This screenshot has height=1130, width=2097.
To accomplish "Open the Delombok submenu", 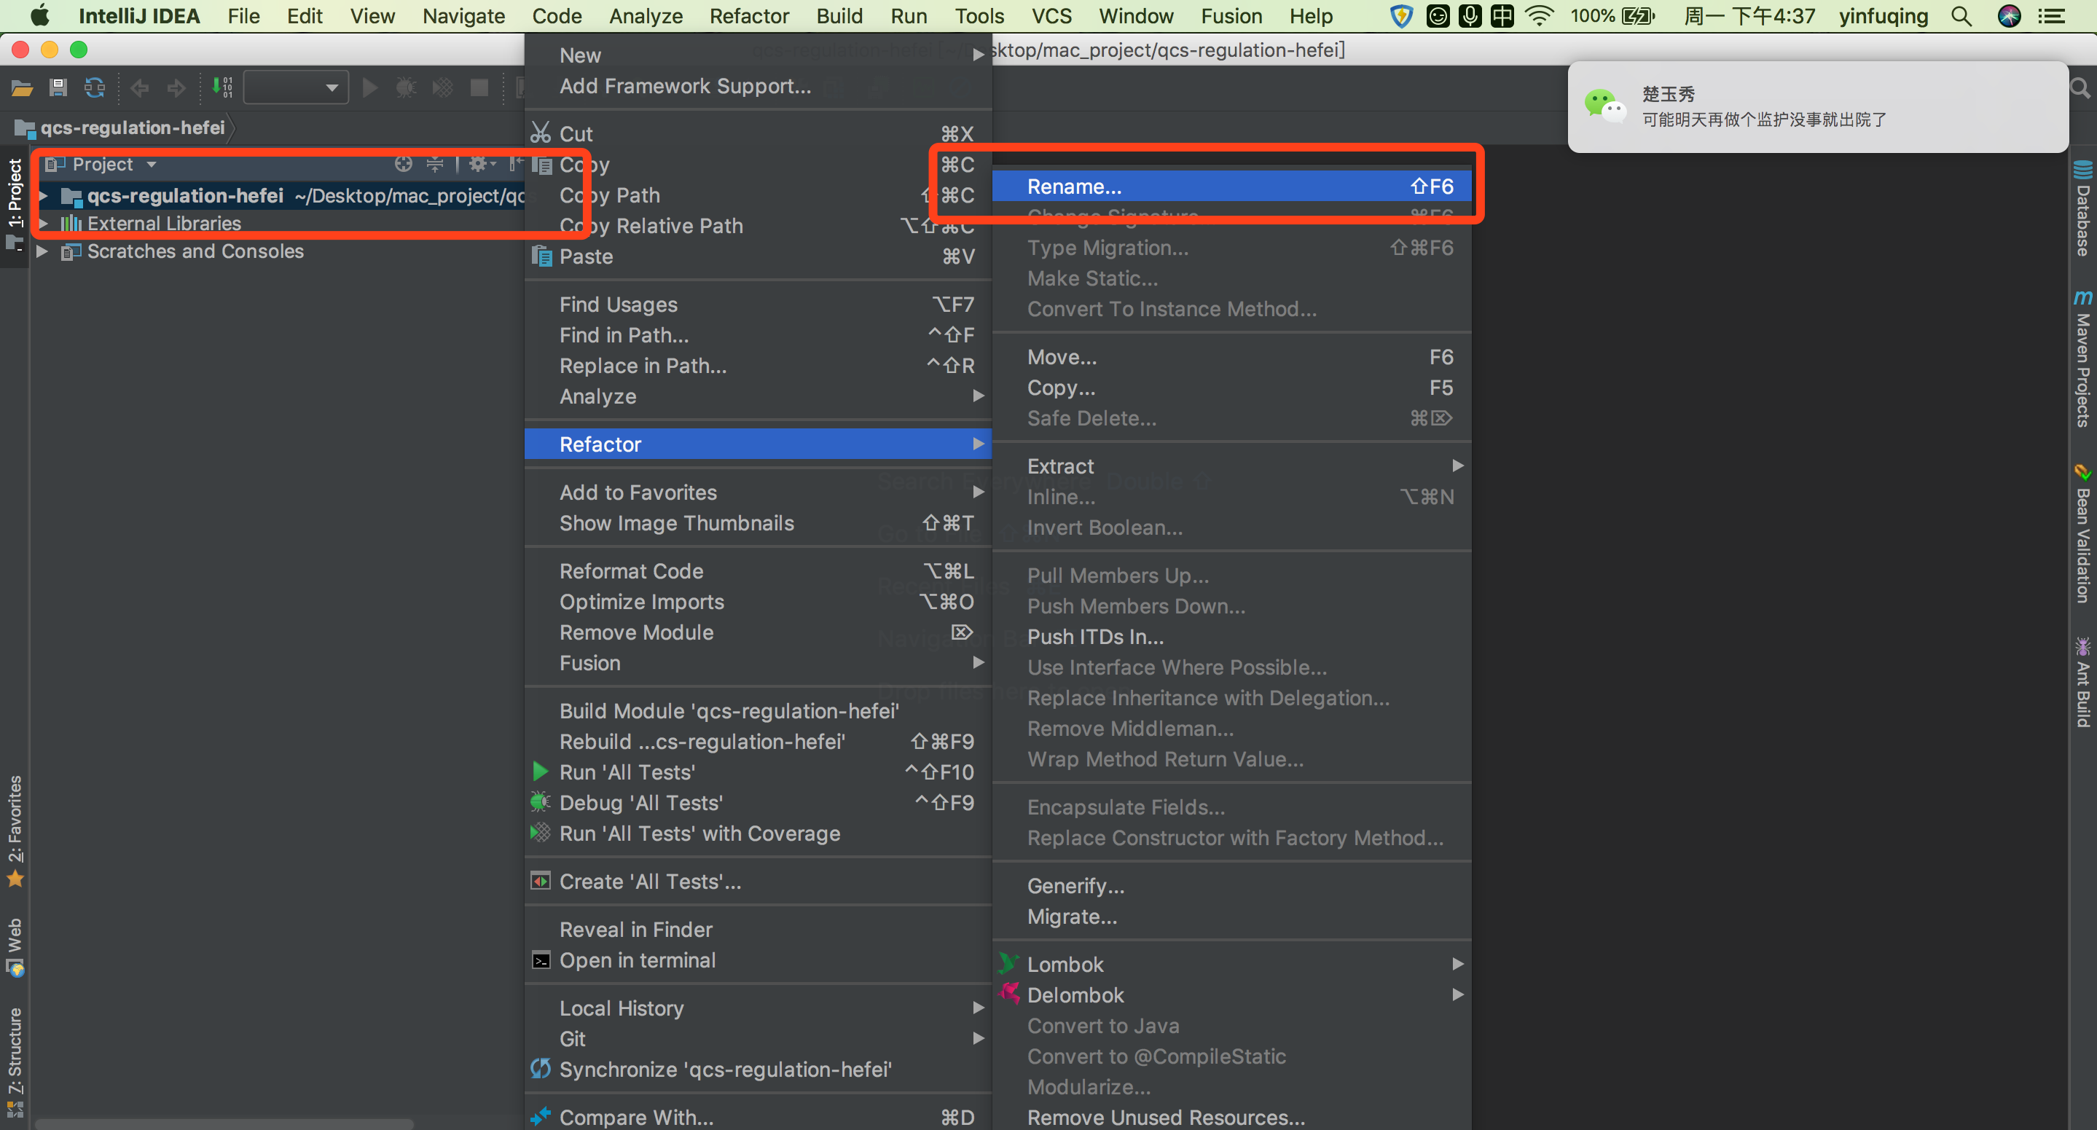I will (1231, 996).
